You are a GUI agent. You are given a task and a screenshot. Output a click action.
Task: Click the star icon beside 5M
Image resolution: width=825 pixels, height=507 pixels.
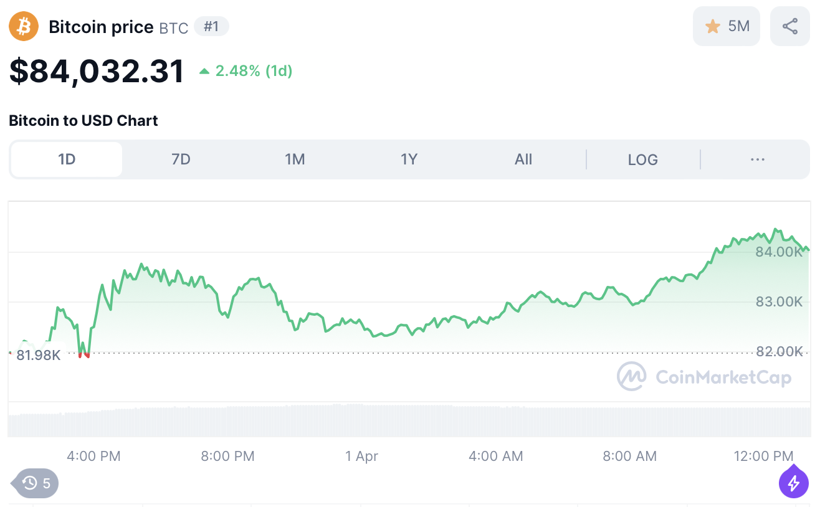(712, 26)
